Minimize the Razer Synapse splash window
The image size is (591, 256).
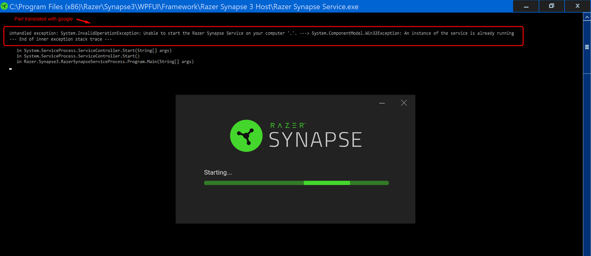(x=382, y=103)
